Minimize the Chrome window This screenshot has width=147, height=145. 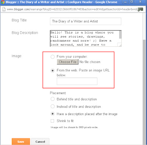point(125,2)
